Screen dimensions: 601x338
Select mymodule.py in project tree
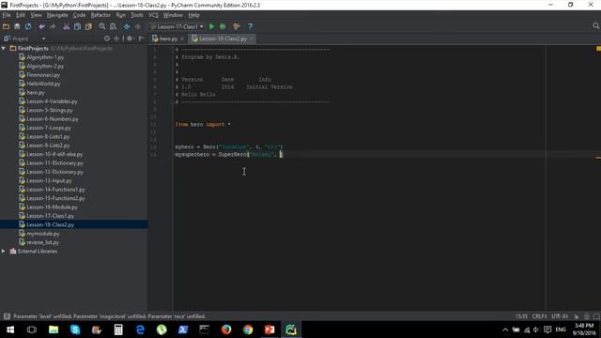pos(43,234)
